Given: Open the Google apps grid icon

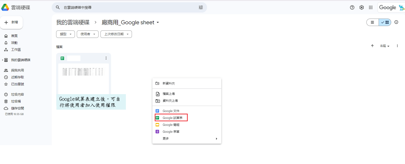Looking at the screenshot, I should (x=371, y=8).
